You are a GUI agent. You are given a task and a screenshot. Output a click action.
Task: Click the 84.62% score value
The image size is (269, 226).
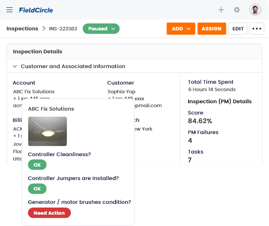(x=200, y=121)
